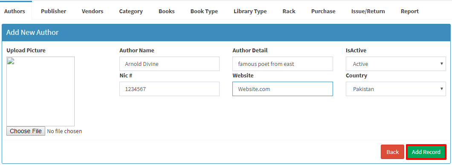
Task: Click the Author Name input field
Action: point(170,64)
